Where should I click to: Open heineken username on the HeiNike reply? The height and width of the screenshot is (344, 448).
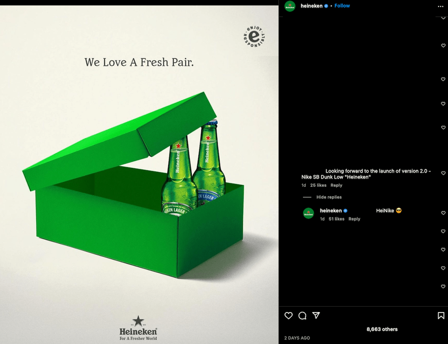pyautogui.click(x=330, y=211)
